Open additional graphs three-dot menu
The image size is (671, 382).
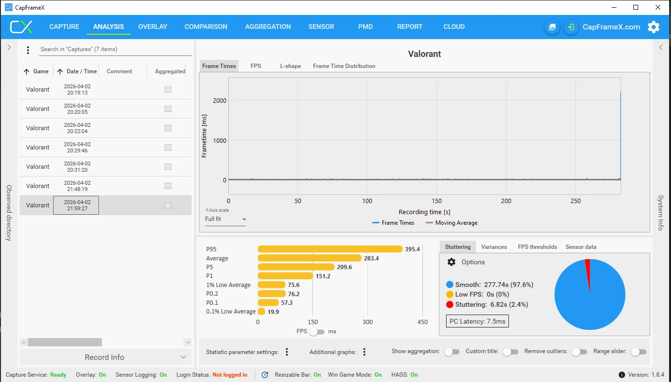point(364,352)
